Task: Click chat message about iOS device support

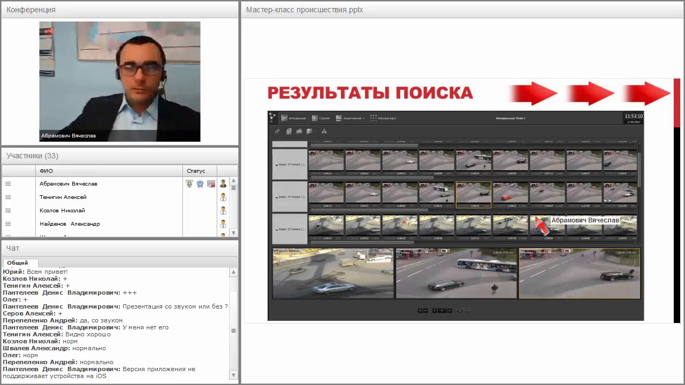Action: (x=99, y=372)
